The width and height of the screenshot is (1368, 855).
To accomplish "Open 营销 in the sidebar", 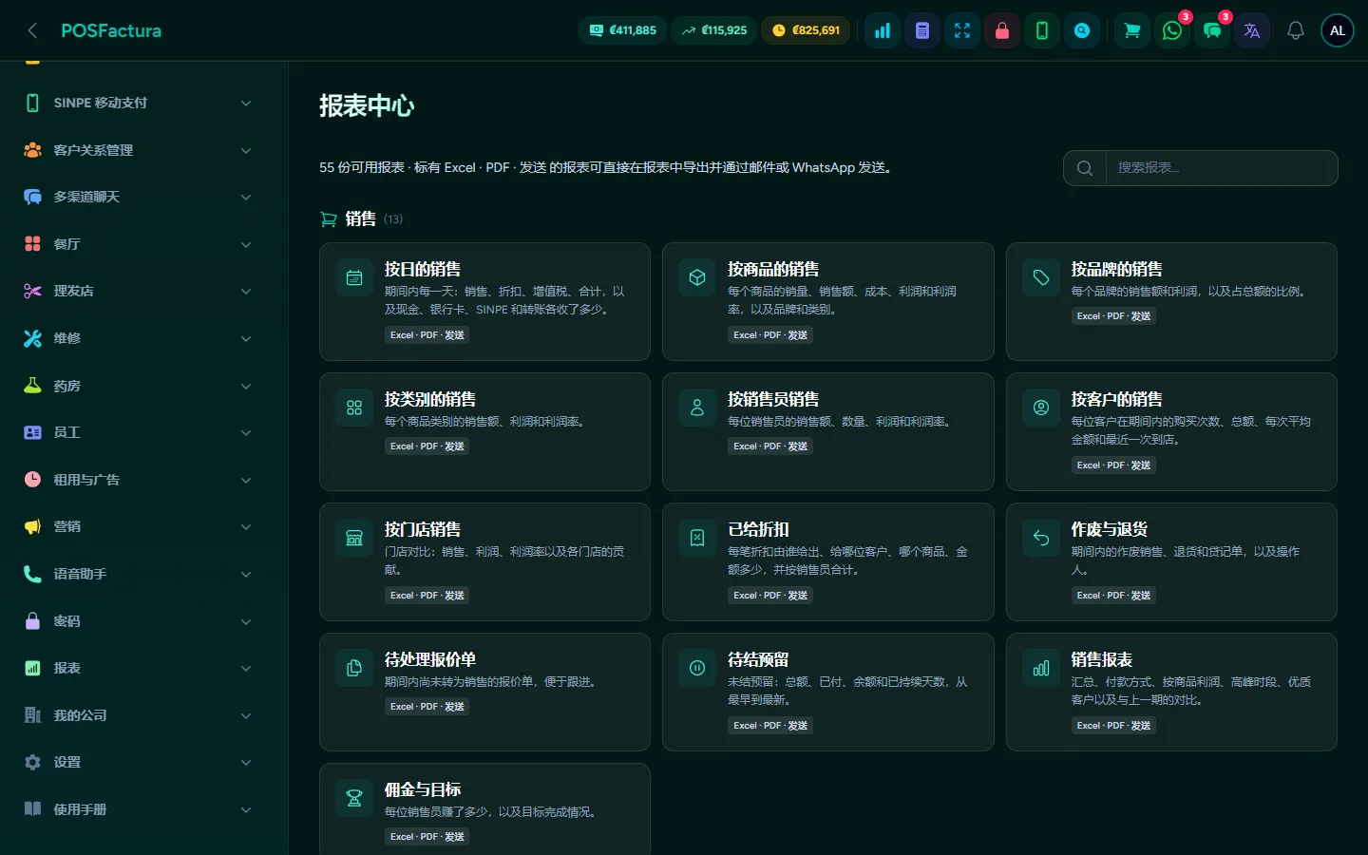I will pos(139,526).
